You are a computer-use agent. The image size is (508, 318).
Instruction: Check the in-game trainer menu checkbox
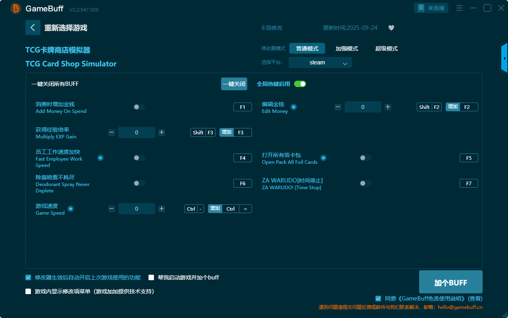click(x=28, y=291)
